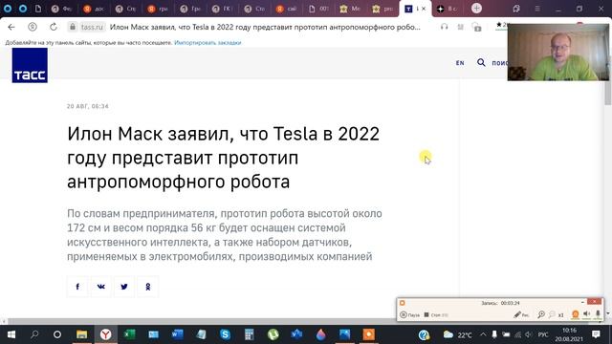This screenshot has width=612, height=344.
Task: Open weather widget showing 22°C
Action: 457,334
